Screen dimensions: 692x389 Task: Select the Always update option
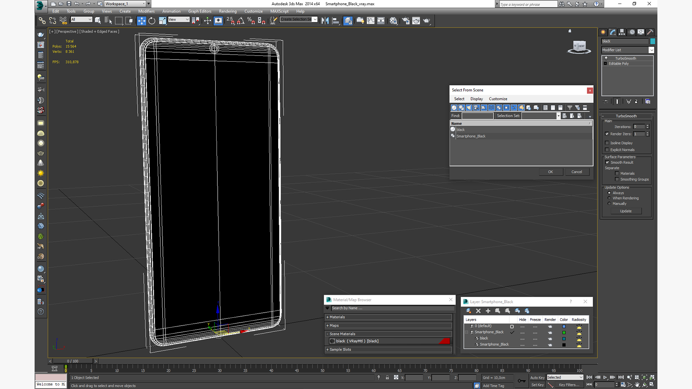[x=609, y=193]
